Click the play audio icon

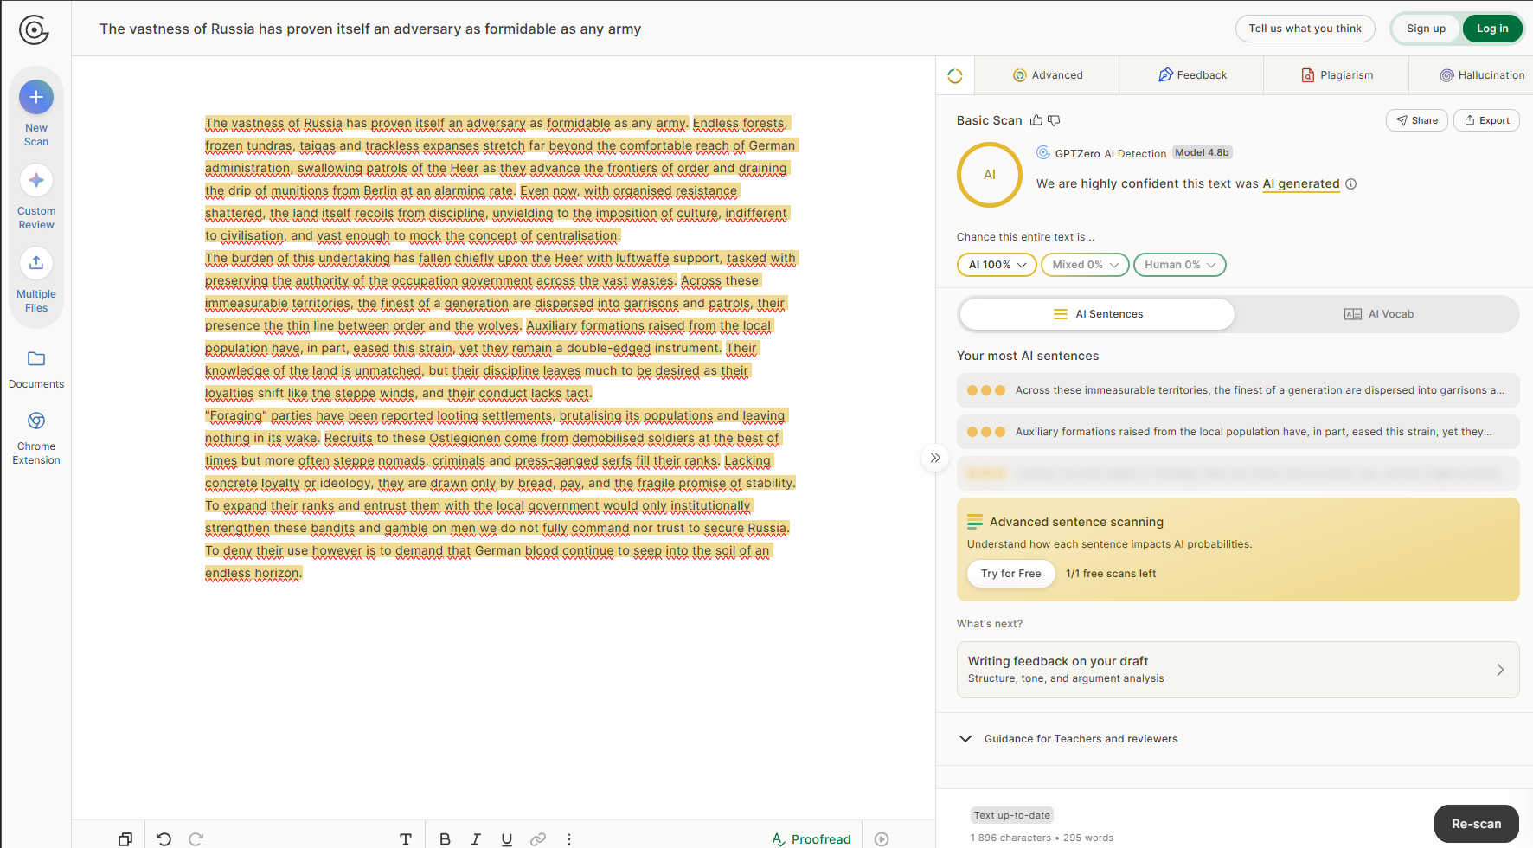pos(882,838)
